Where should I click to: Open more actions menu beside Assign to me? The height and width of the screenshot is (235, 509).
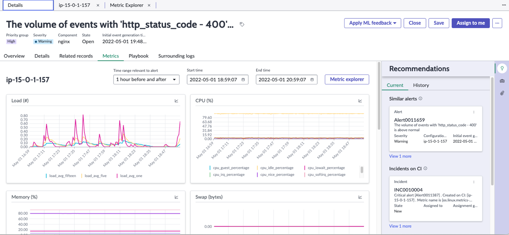click(x=497, y=23)
